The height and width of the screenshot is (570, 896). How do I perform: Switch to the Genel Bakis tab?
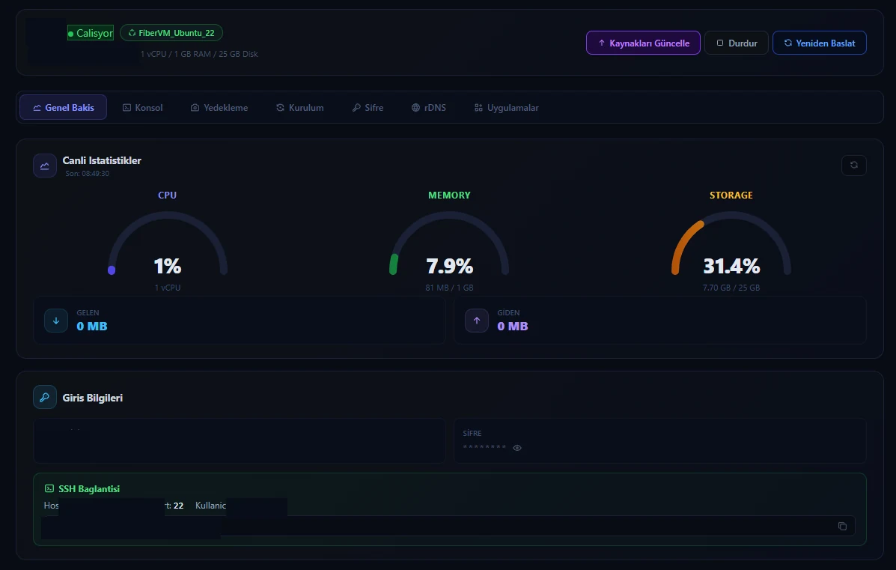point(63,107)
